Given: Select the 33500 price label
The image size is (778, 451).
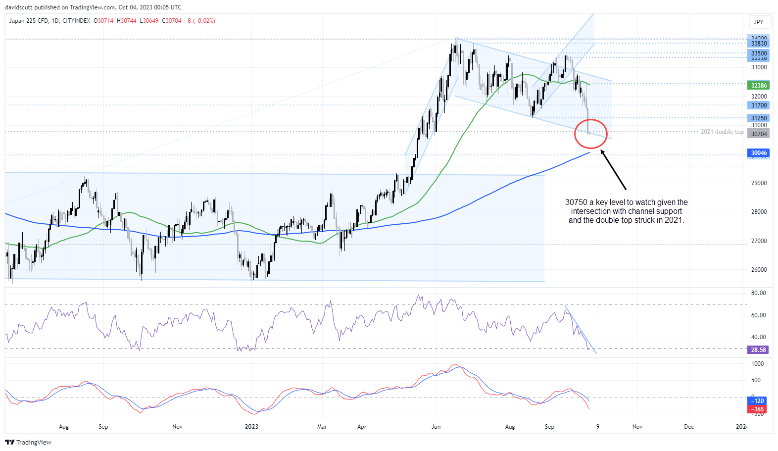Looking at the screenshot, I should pos(759,53).
